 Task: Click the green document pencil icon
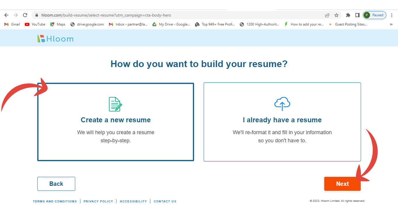pos(115,104)
